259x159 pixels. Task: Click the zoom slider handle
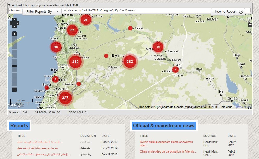pyautogui.click(x=14, y=66)
